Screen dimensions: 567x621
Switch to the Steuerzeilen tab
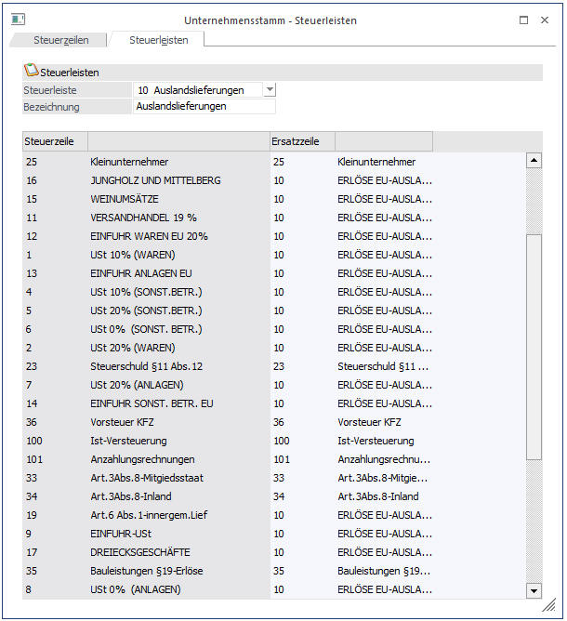(x=60, y=41)
